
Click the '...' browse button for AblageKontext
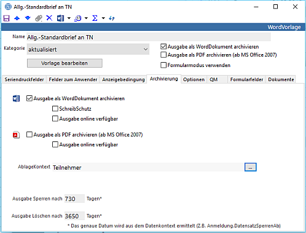pyautogui.click(x=250, y=167)
